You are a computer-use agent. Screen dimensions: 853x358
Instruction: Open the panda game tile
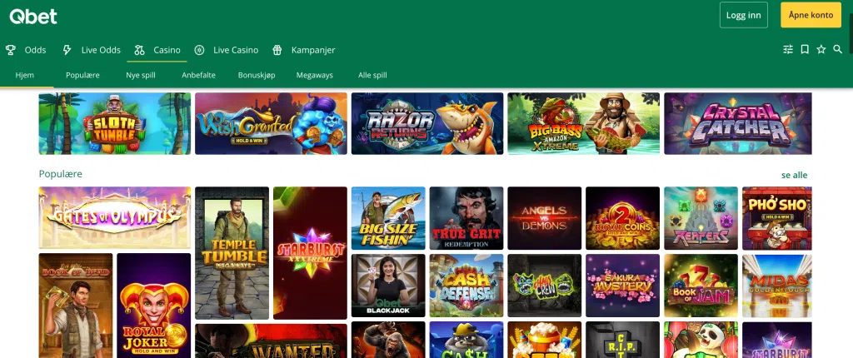[x=701, y=340]
